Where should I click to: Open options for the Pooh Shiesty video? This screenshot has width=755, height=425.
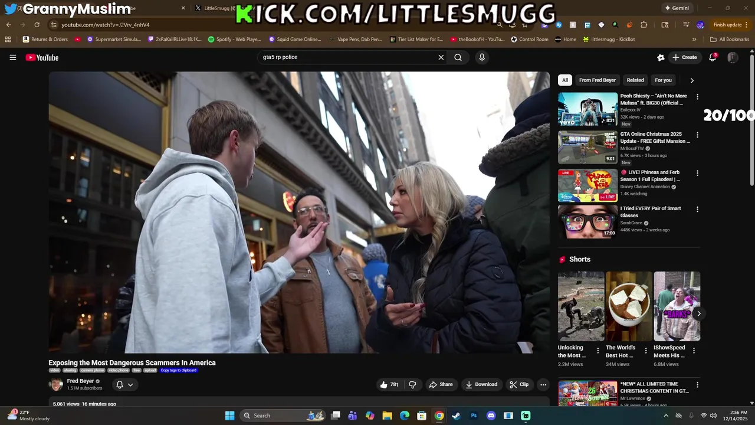(697, 96)
